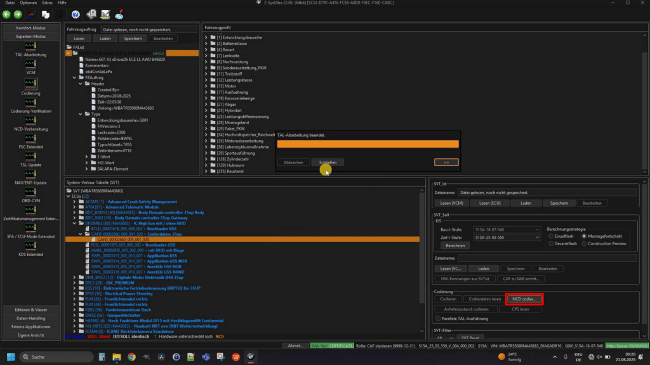
Task: Open the FSC Extended module icon
Action: point(30,138)
